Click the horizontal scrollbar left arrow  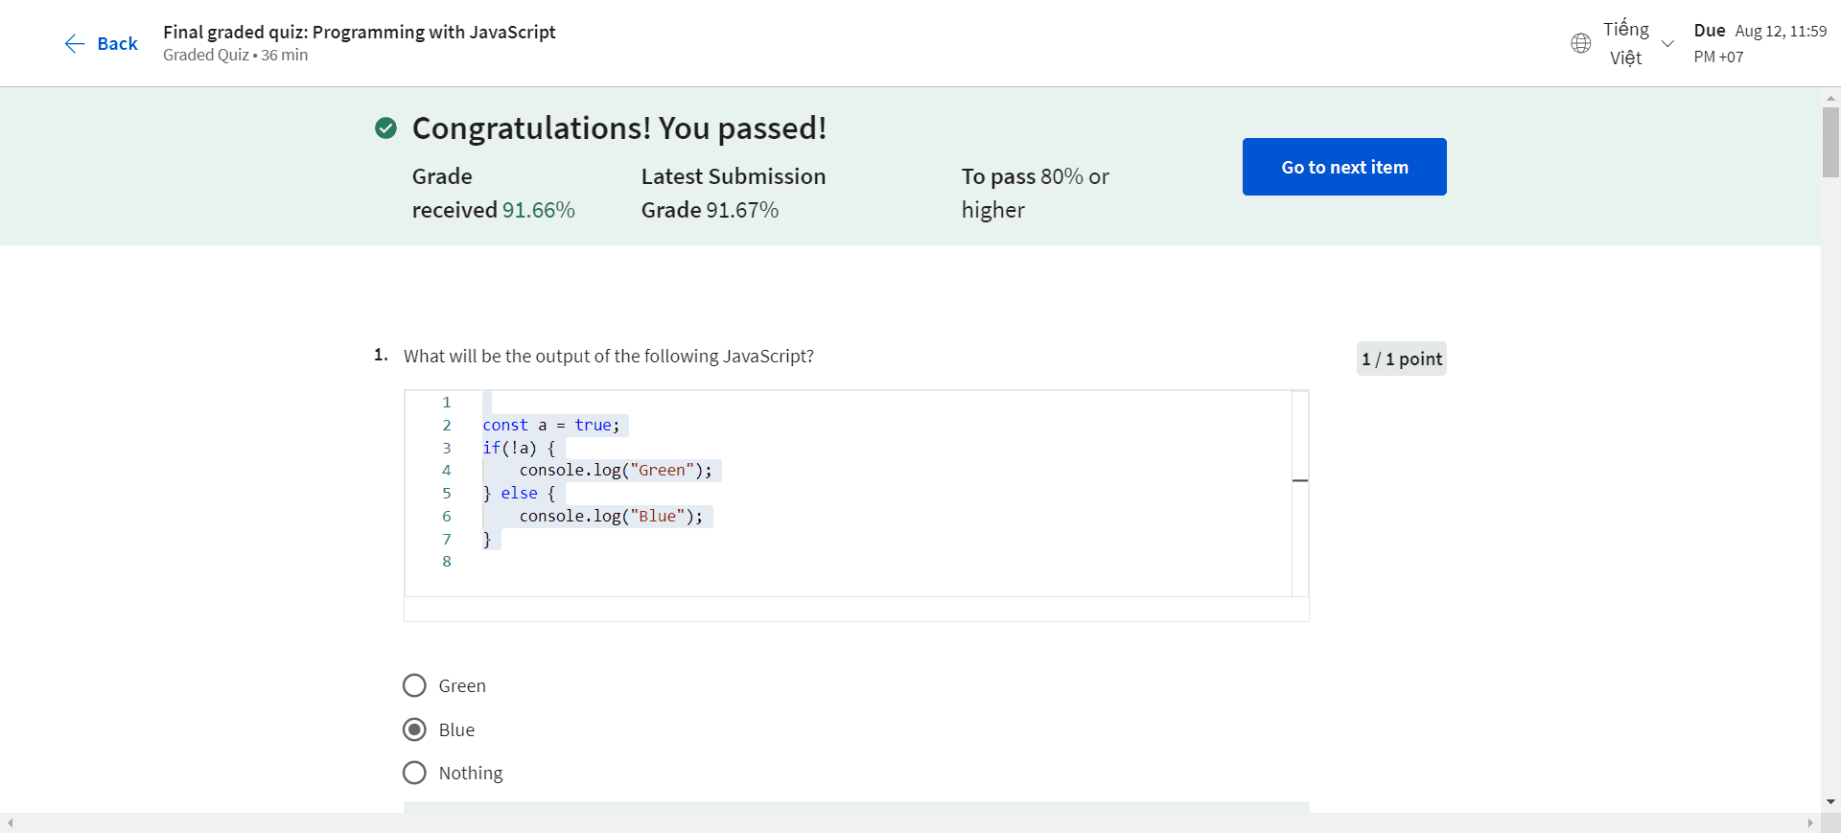click(11, 822)
